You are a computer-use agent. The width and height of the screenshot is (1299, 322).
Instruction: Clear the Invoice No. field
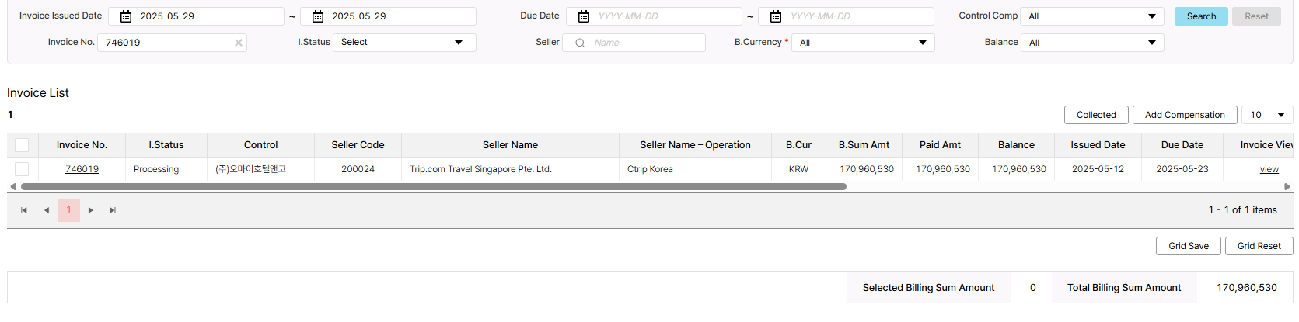pyautogui.click(x=239, y=43)
